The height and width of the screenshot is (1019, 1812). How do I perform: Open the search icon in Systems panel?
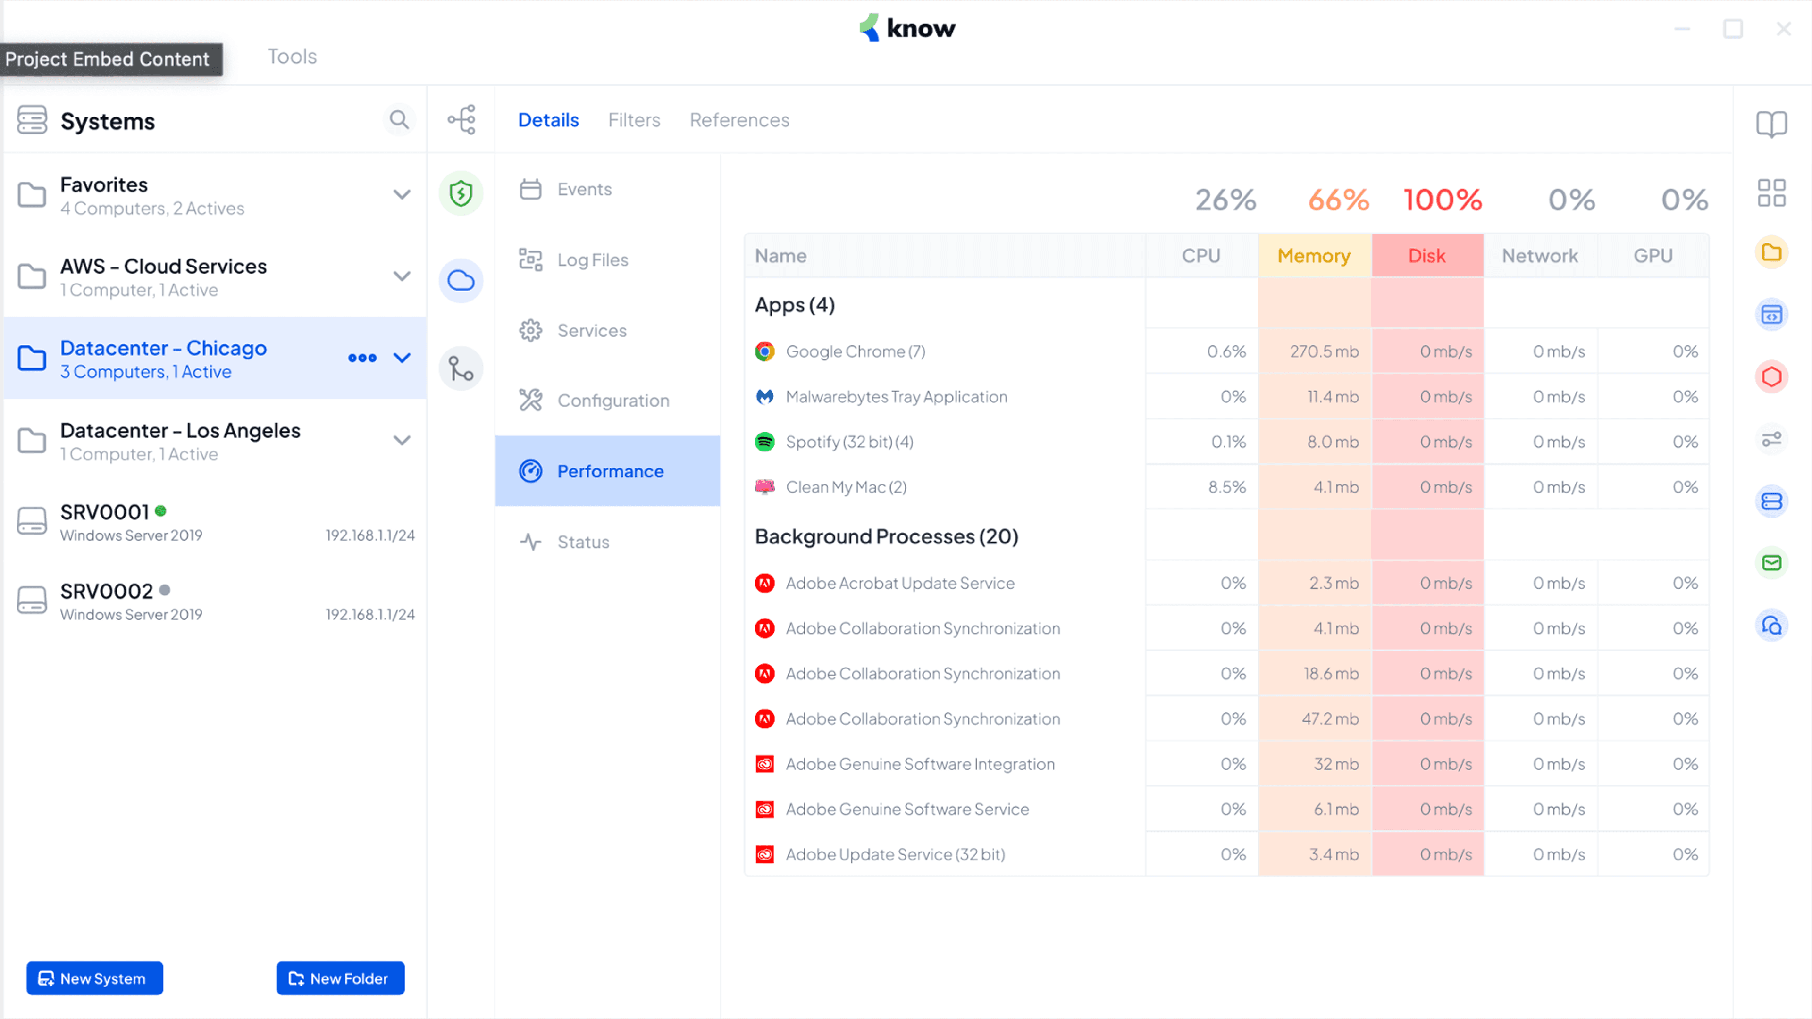399,119
